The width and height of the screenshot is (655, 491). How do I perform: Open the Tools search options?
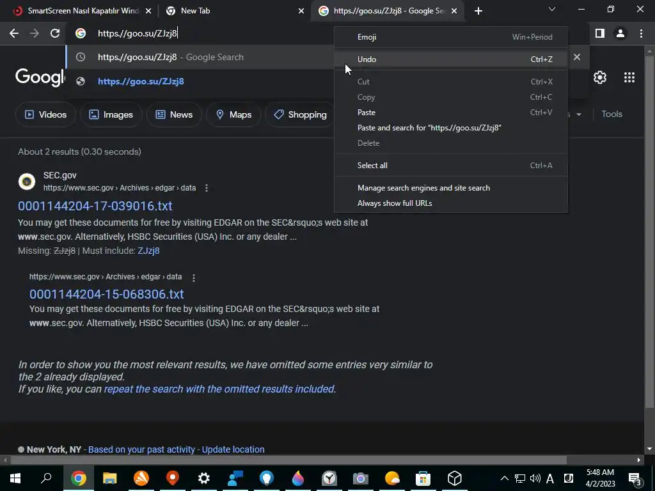(612, 114)
